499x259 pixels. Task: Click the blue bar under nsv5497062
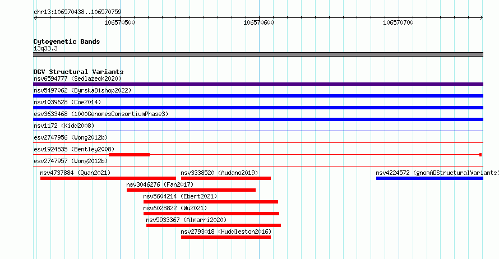point(258,96)
